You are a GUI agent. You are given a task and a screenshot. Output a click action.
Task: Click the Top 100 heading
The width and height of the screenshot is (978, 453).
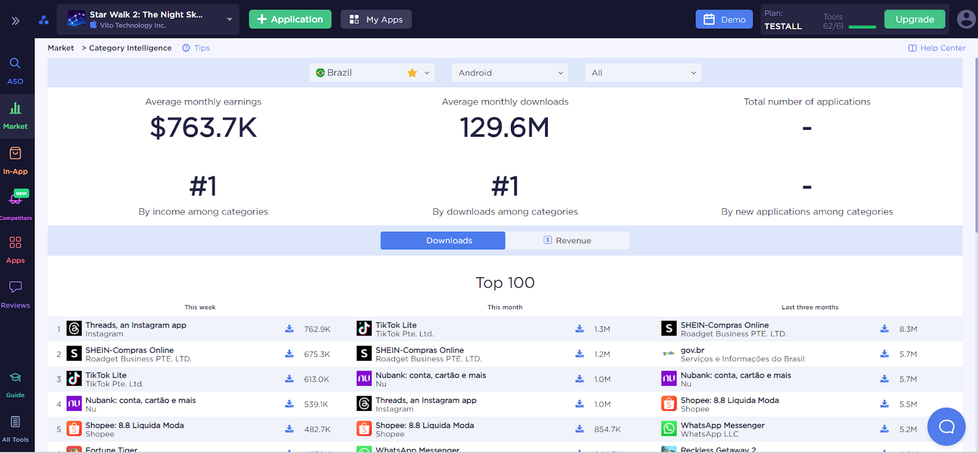pos(505,282)
